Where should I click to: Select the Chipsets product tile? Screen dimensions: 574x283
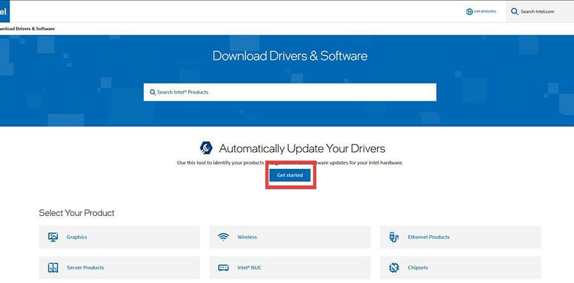tap(460, 268)
